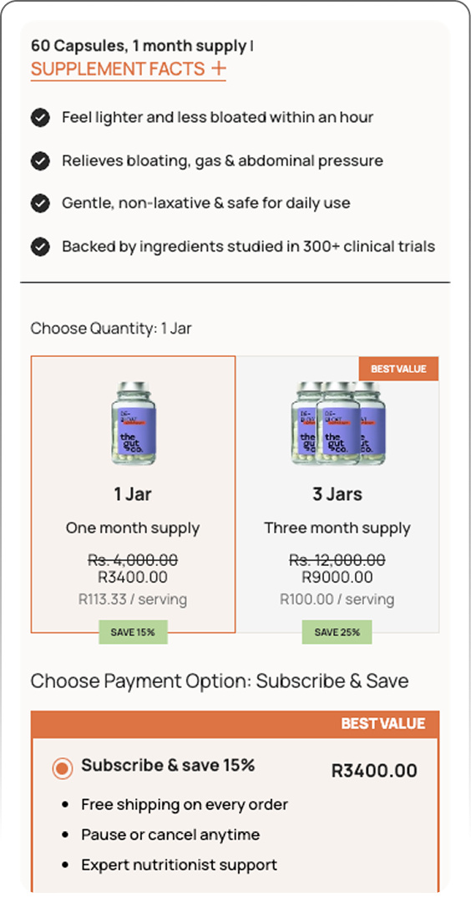This screenshot has width=471, height=913.
Task: Click the orange BEST VALUE payment header
Action: click(x=235, y=724)
